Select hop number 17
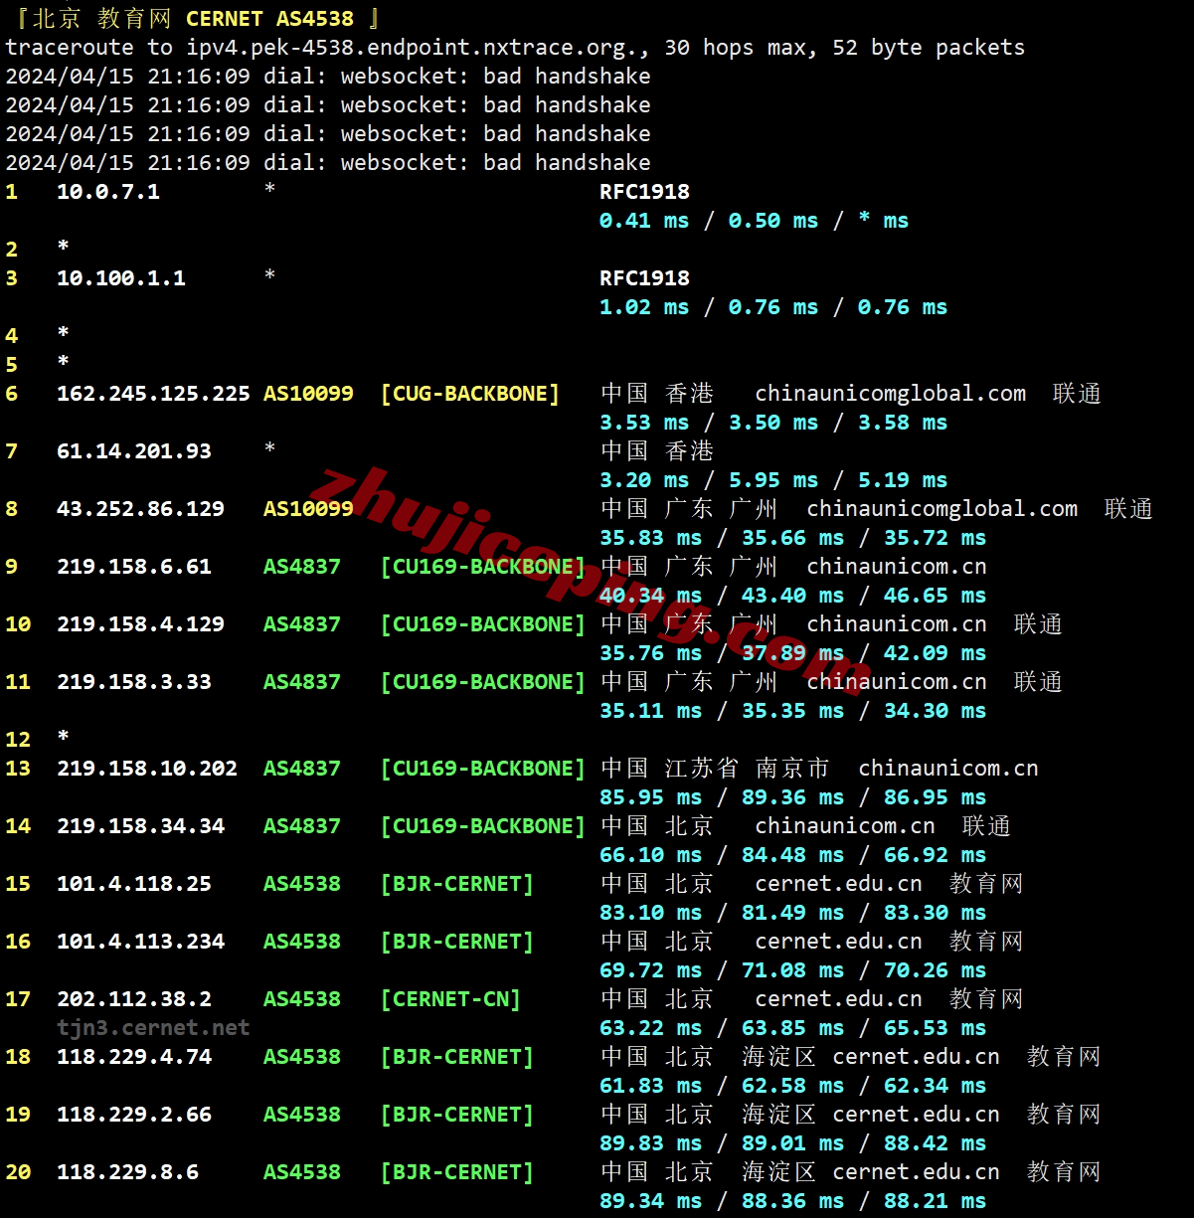1194x1218 pixels. 18,999
